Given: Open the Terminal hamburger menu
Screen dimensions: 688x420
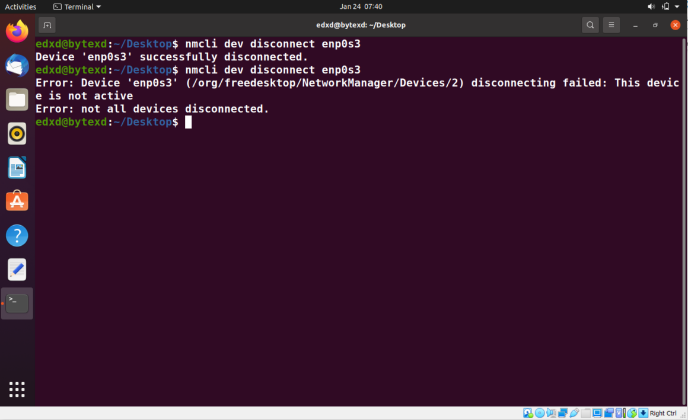Looking at the screenshot, I should tap(611, 25).
